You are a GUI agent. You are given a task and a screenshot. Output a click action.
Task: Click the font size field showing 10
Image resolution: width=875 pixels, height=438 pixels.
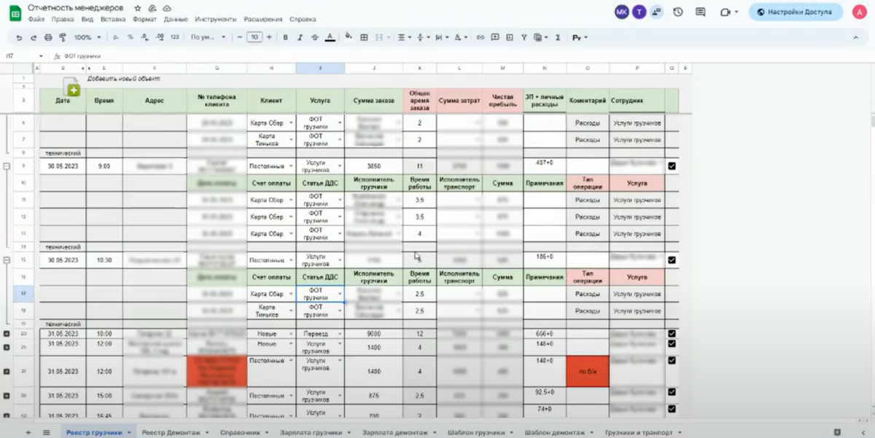click(254, 37)
